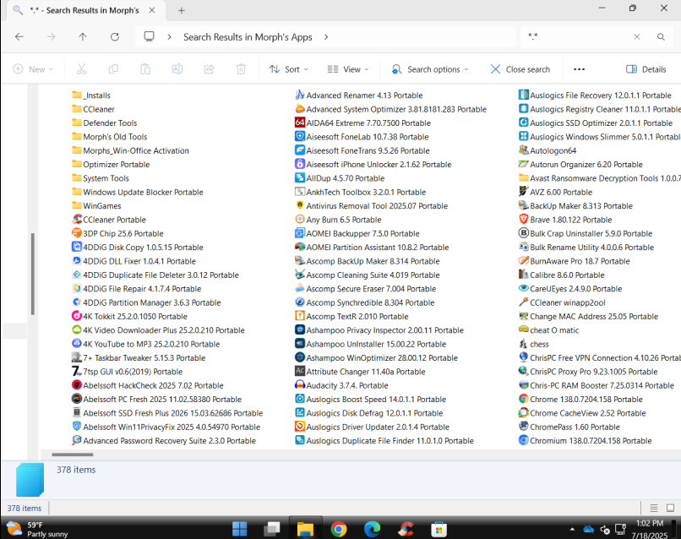The image size is (681, 539).
Task: Click Search Results in Morph's Apps breadcrumb
Action: 248,37
